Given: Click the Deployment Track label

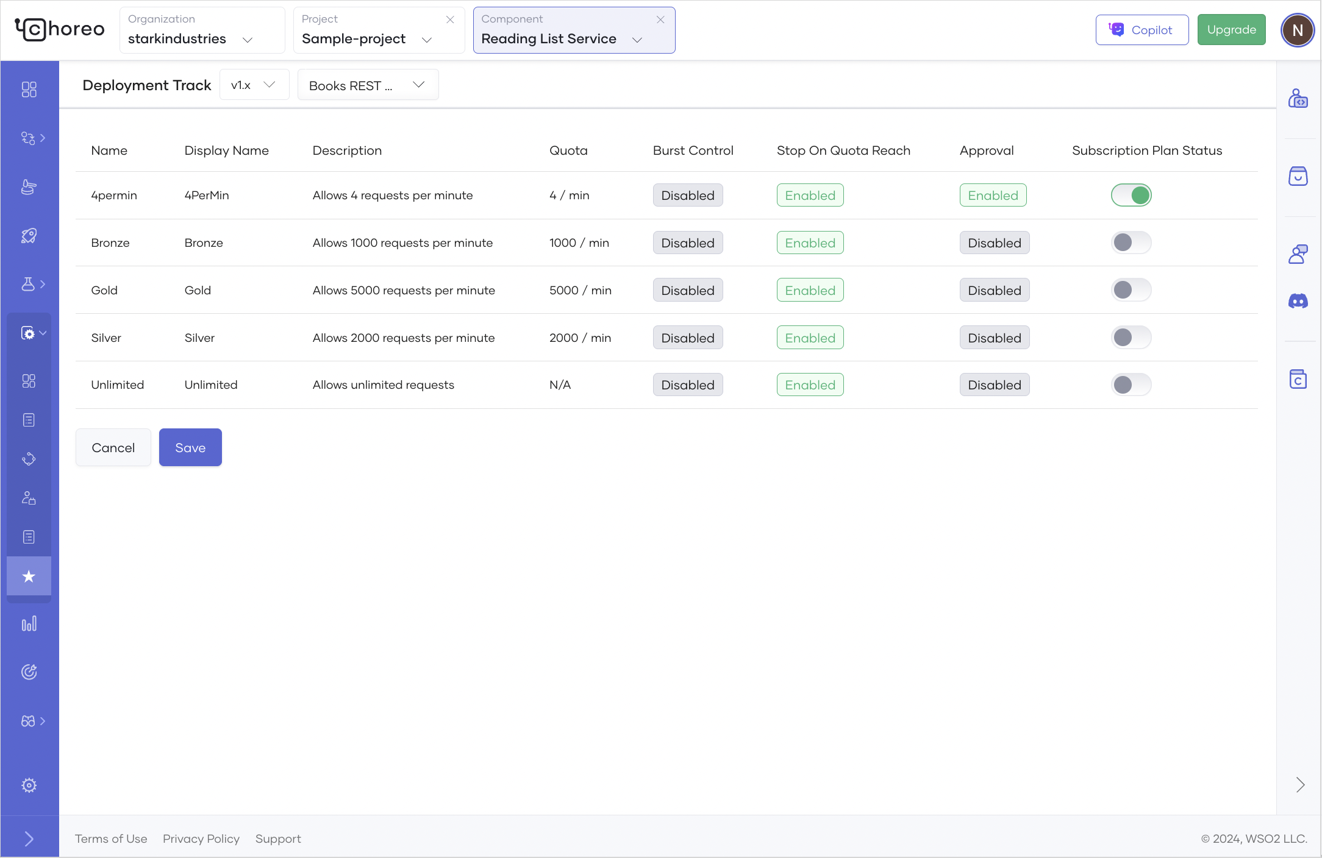Looking at the screenshot, I should pos(147,85).
